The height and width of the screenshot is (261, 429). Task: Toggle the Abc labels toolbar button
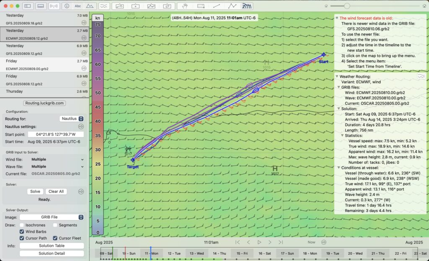(78, 6)
